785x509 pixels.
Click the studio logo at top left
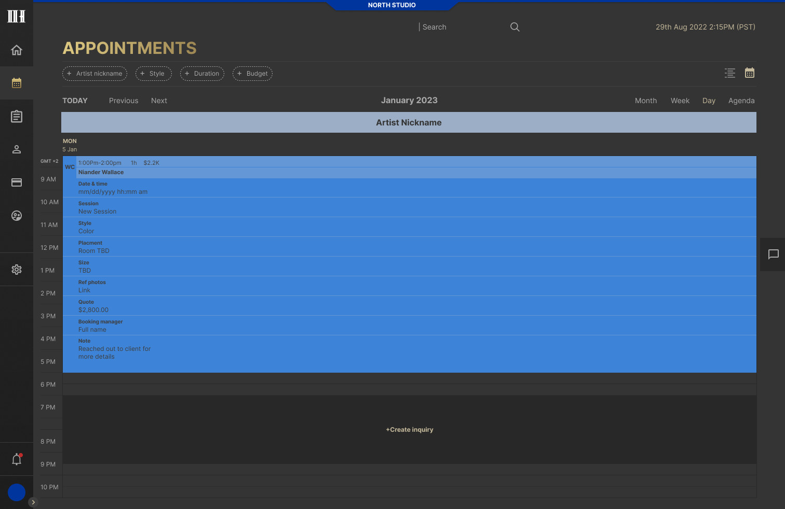(x=16, y=16)
